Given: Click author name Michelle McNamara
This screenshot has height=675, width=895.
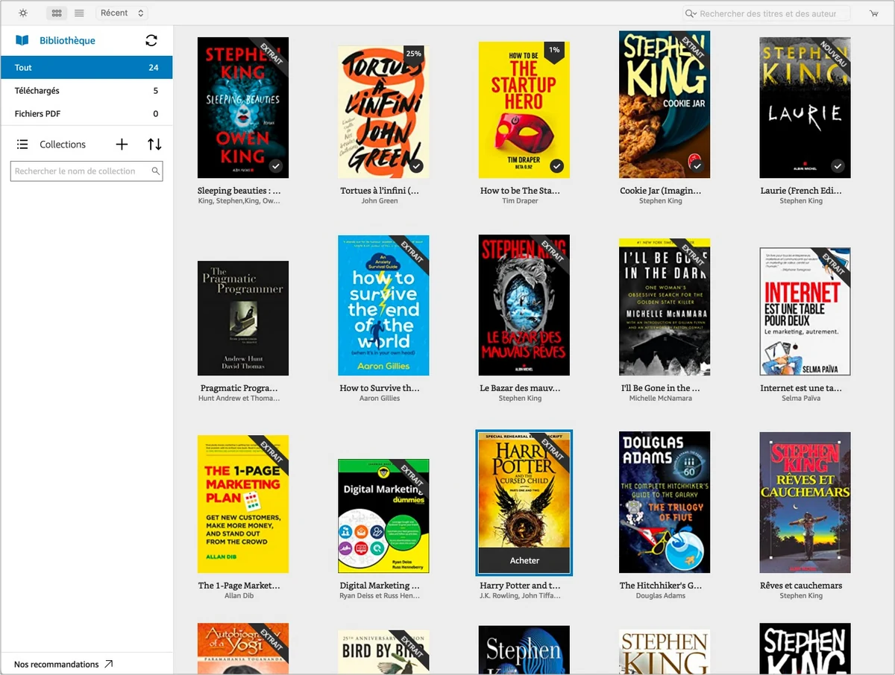Looking at the screenshot, I should click(x=661, y=399).
